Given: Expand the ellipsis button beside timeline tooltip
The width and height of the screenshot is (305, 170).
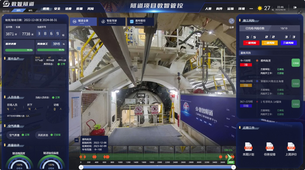Looking at the screenshot, I should [x=77, y=140].
